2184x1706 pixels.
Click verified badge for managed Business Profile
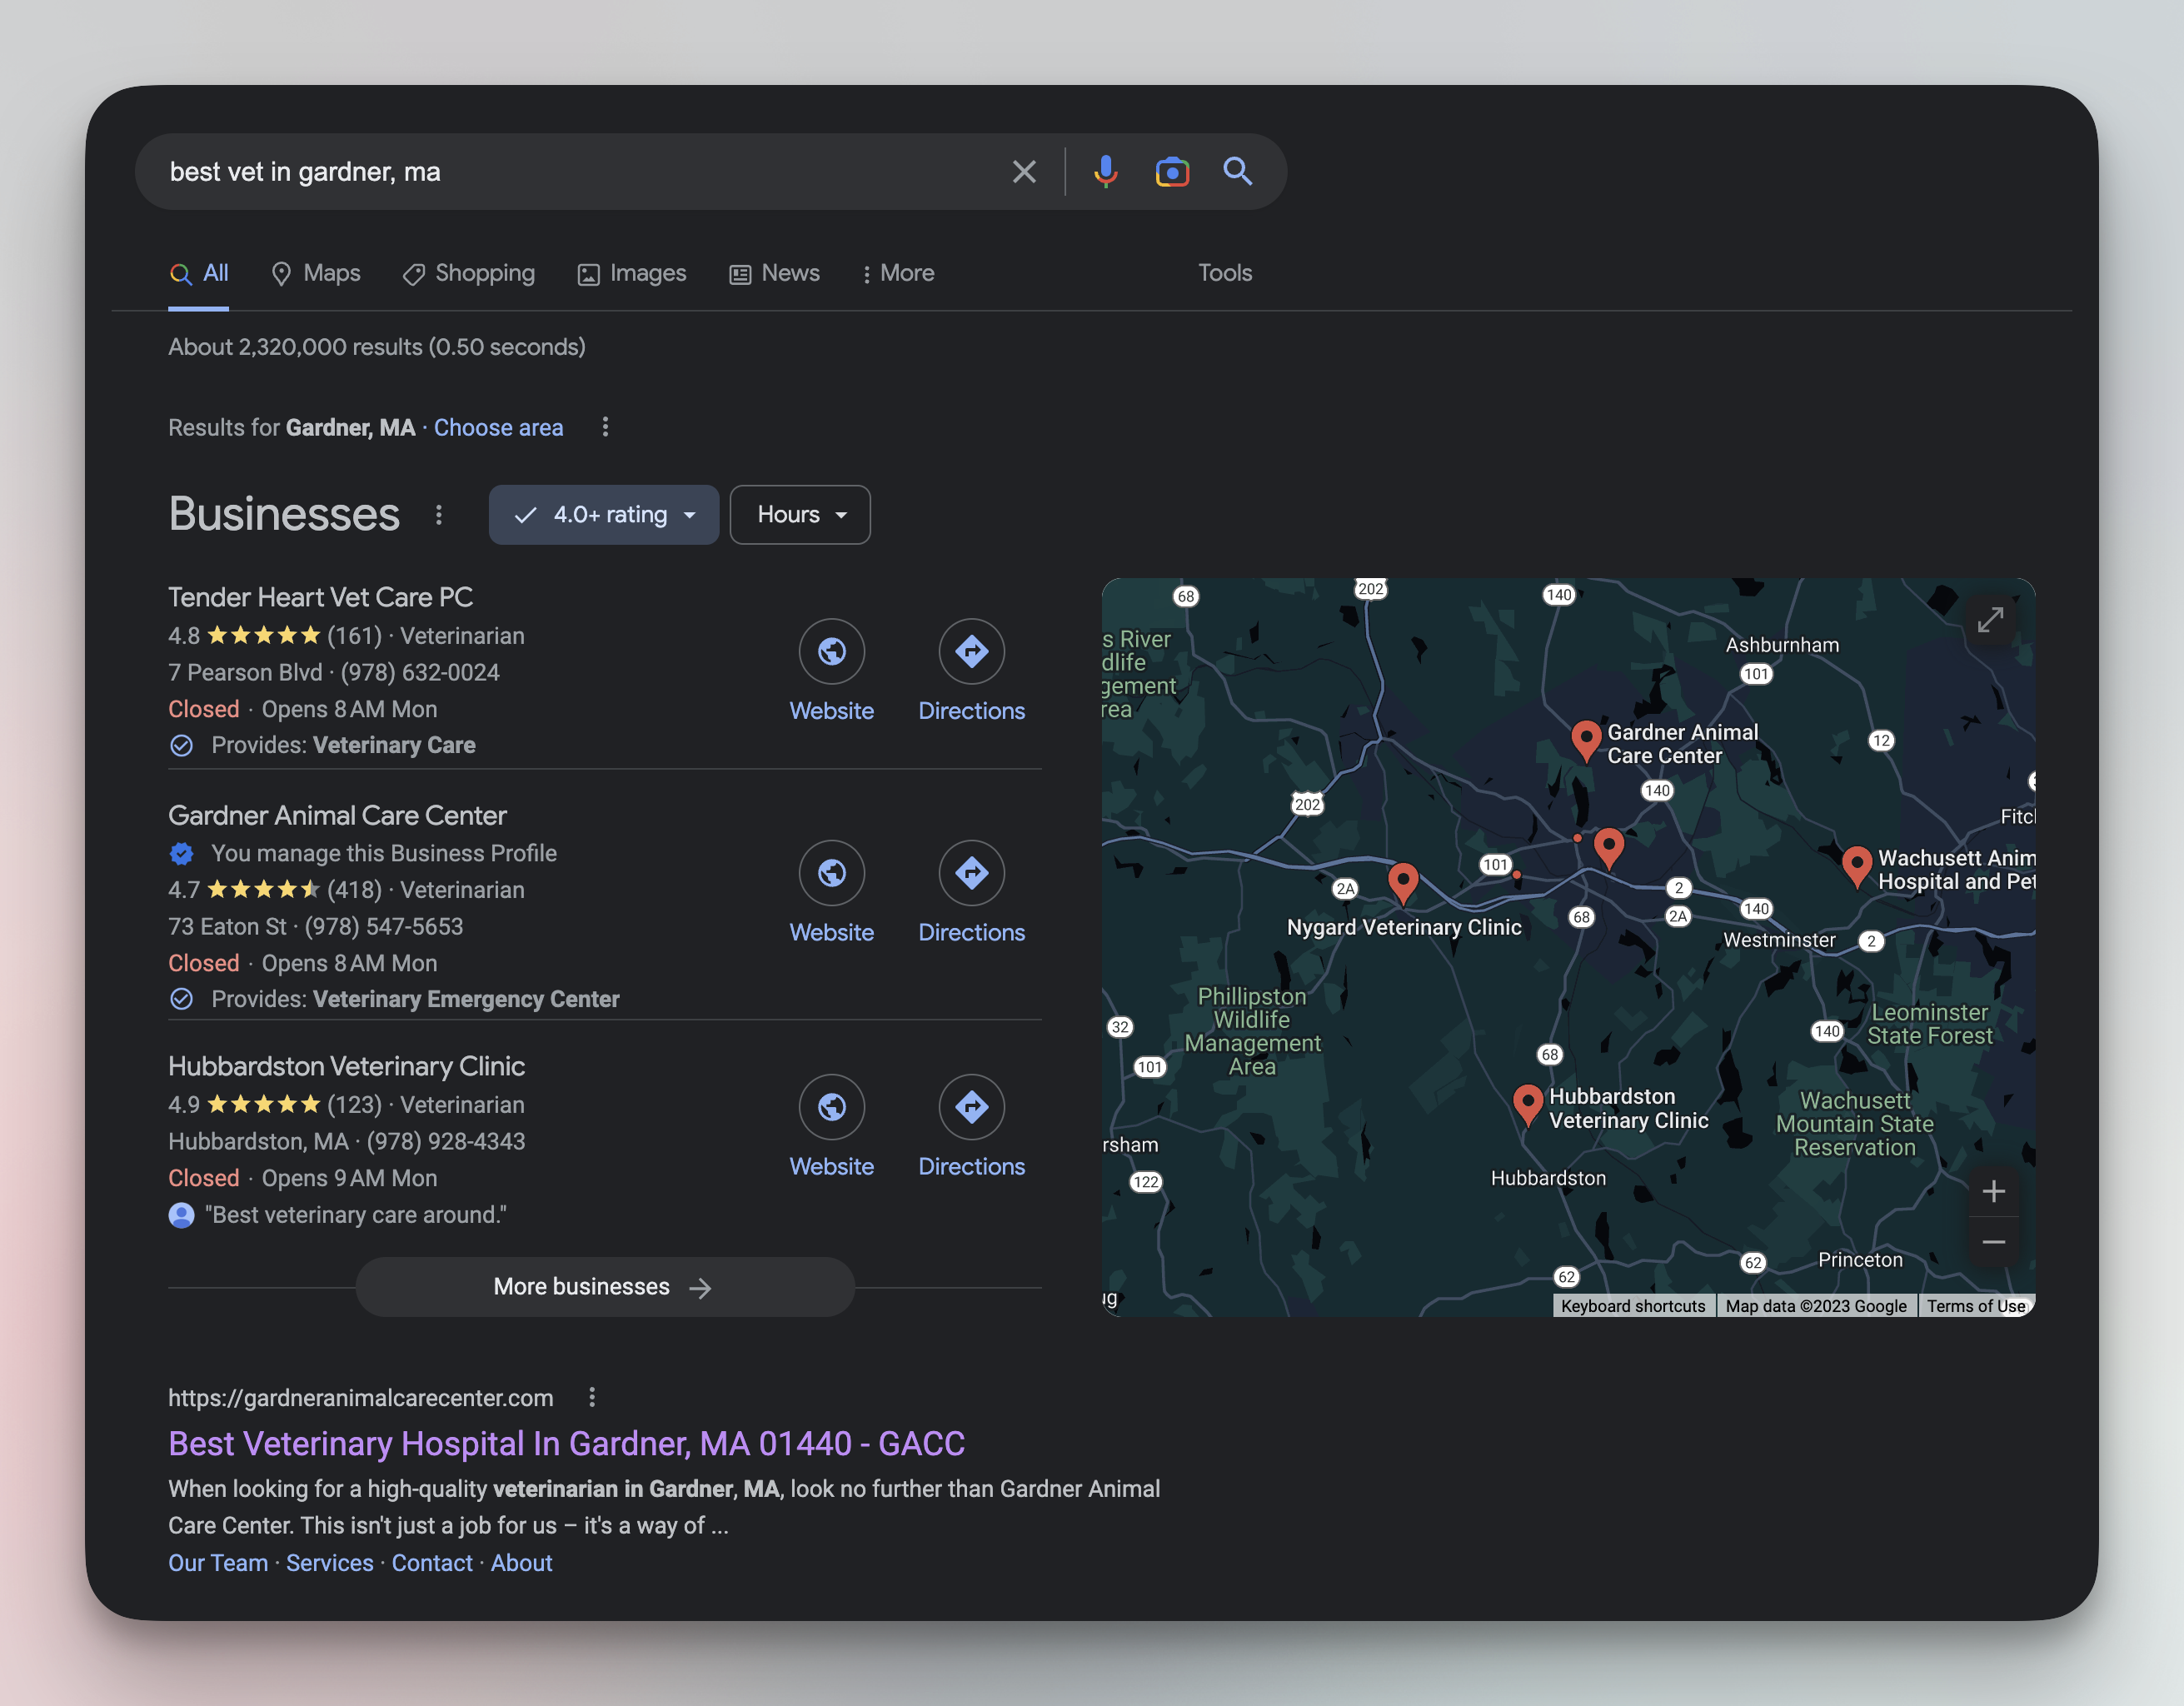181,853
